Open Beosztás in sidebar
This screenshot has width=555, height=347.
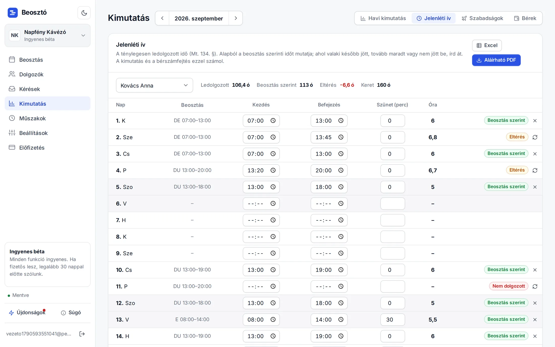pos(47,60)
